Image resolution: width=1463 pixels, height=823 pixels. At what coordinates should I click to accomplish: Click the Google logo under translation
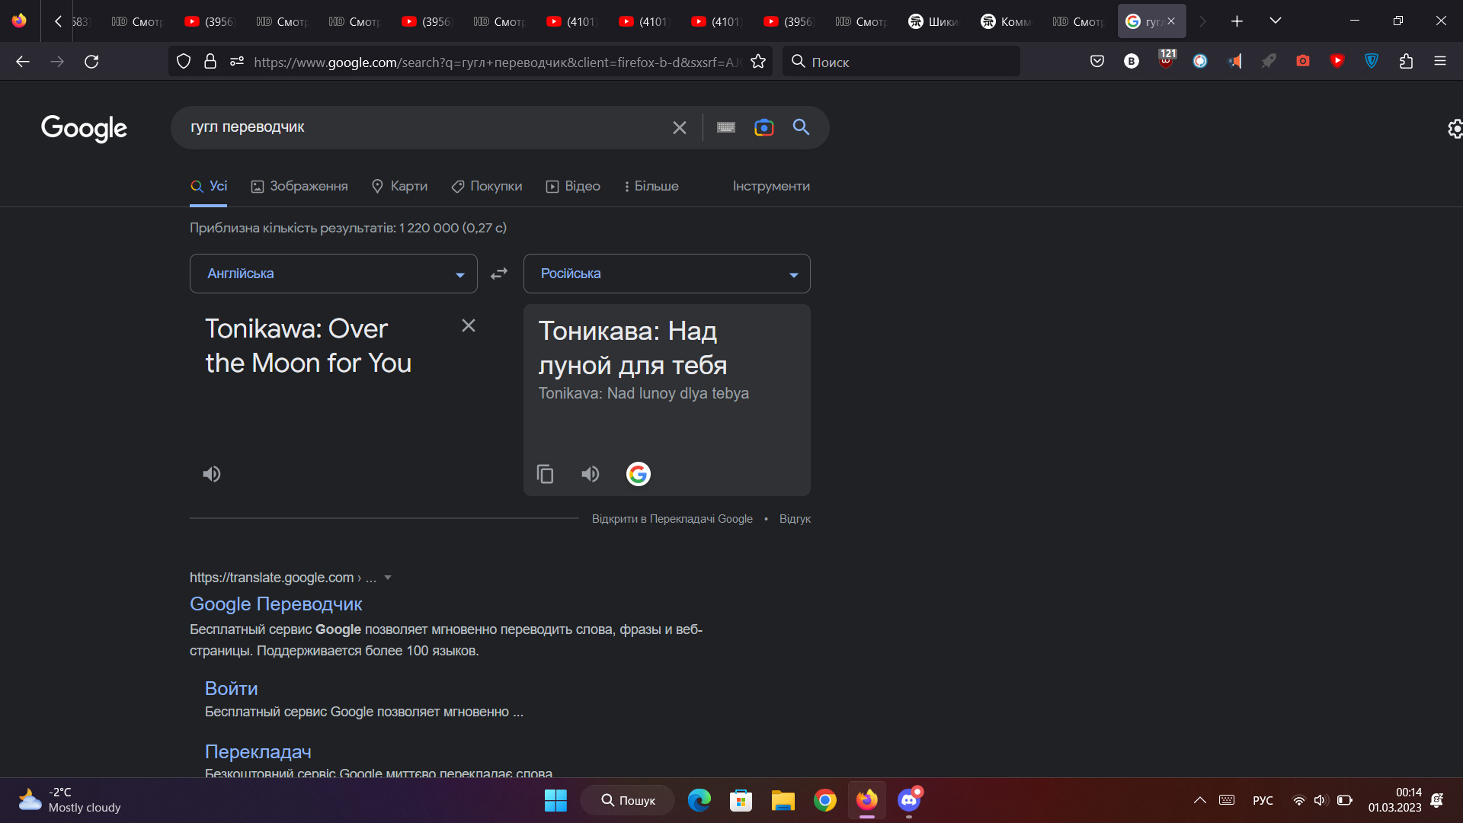coord(639,474)
